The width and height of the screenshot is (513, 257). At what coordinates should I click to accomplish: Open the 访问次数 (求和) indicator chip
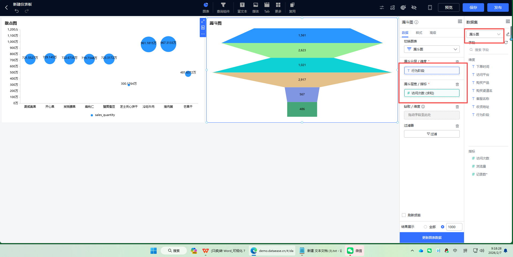click(x=432, y=93)
